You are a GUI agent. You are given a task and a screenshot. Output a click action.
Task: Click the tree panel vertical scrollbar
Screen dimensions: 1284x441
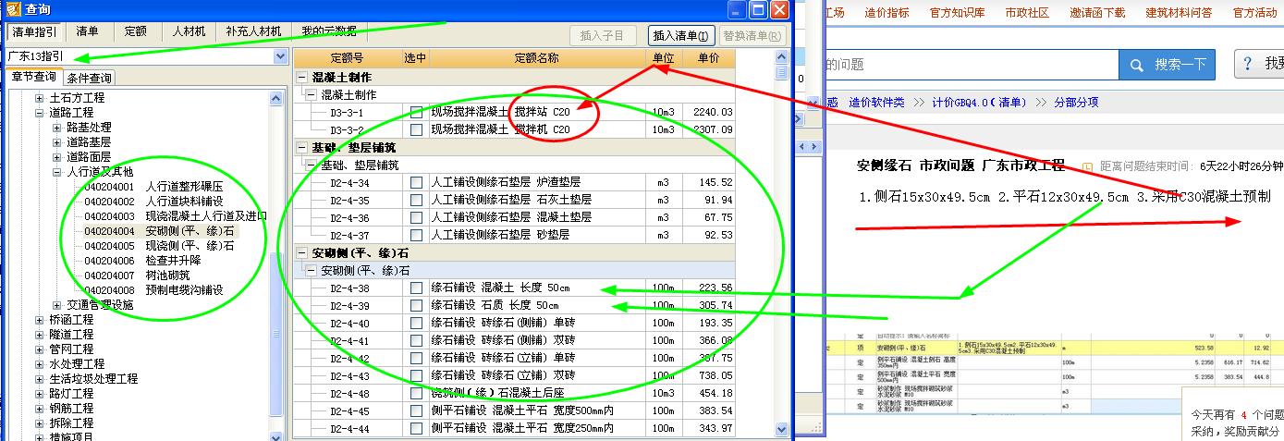coord(277,268)
